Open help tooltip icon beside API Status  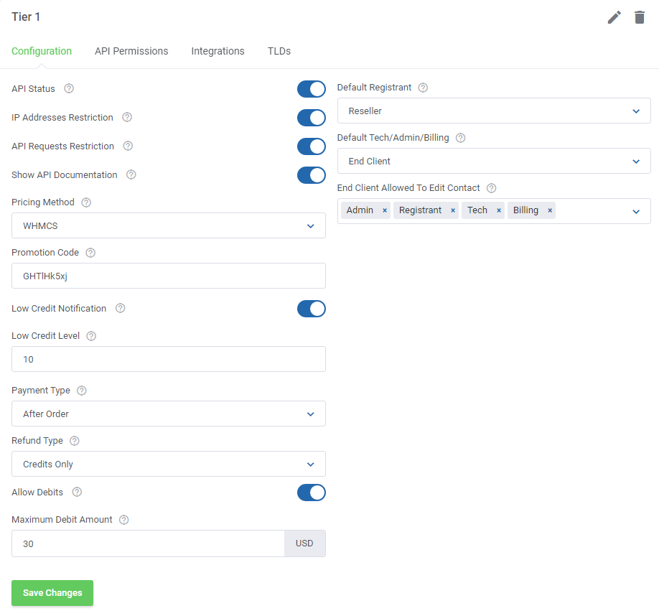[69, 88]
